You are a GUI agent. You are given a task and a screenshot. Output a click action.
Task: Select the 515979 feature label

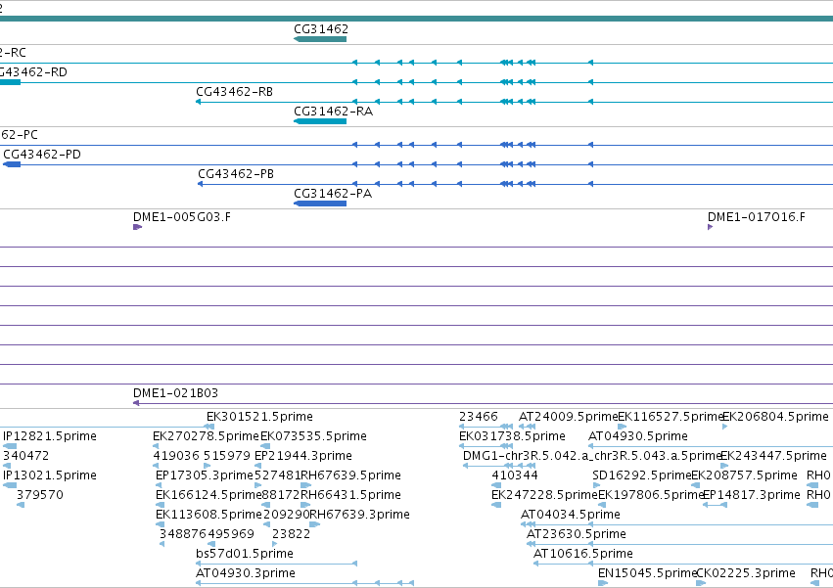click(x=227, y=456)
